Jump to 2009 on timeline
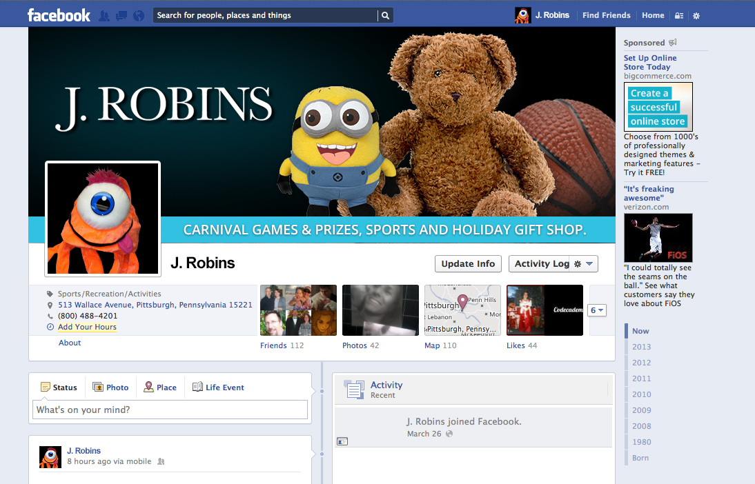755x484 pixels. (x=641, y=410)
